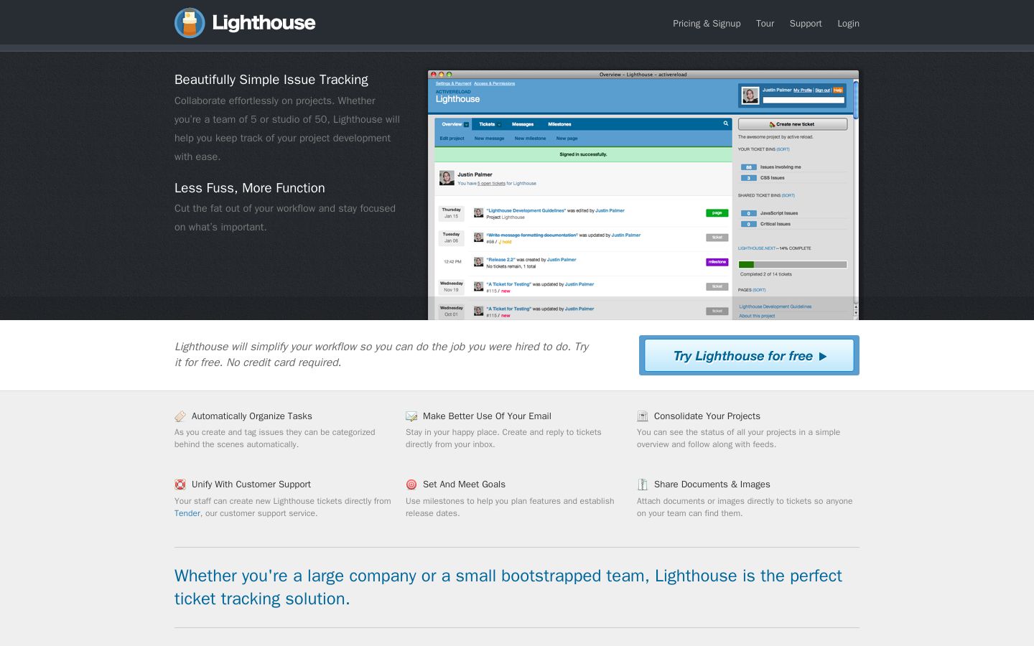Click the search magnifier icon in the screenshot
Image resolution: width=1034 pixels, height=646 pixels.
726,123
